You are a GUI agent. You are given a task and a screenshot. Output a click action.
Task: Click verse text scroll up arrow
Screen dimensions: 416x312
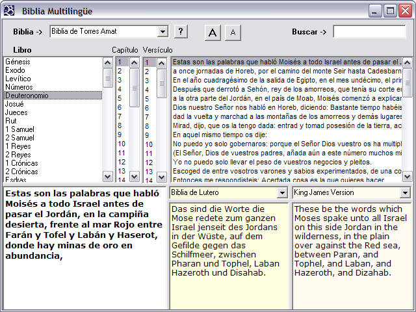tap(408, 63)
